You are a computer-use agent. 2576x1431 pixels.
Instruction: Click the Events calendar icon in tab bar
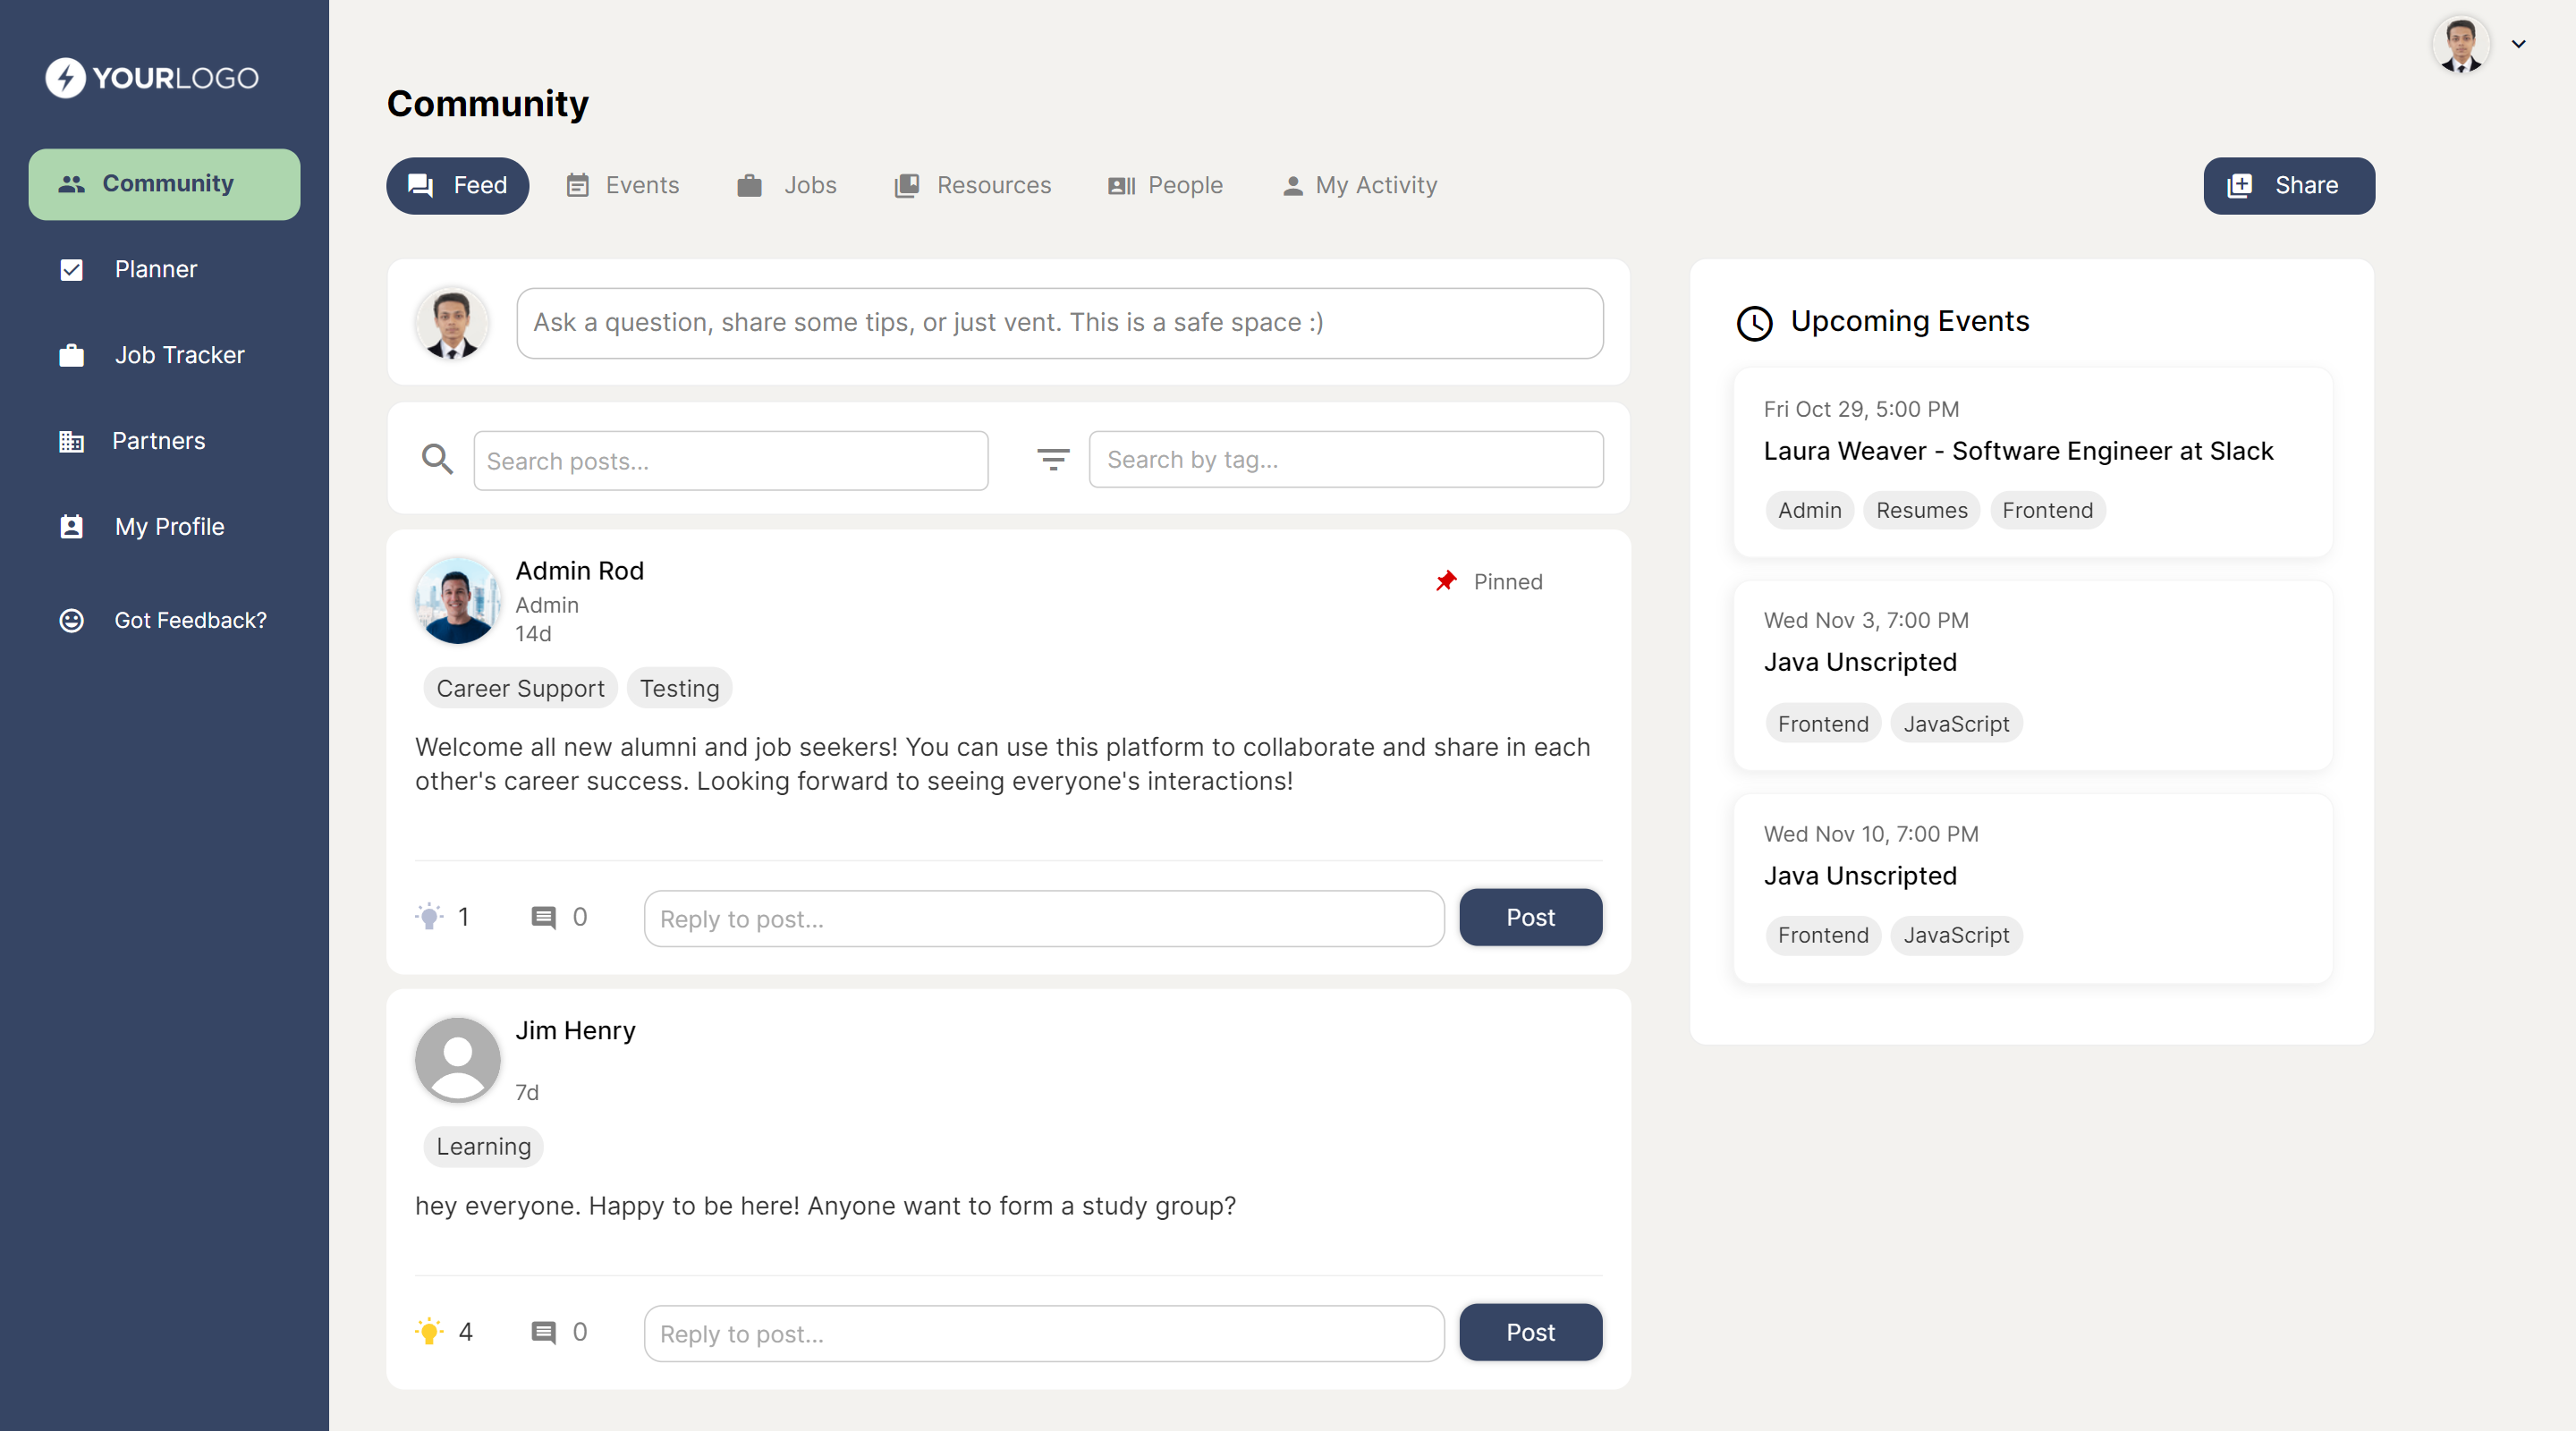pyautogui.click(x=577, y=185)
